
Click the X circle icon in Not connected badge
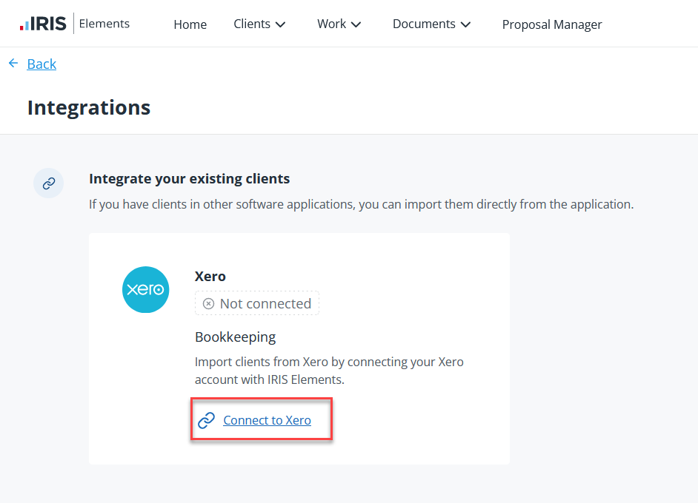tap(208, 304)
